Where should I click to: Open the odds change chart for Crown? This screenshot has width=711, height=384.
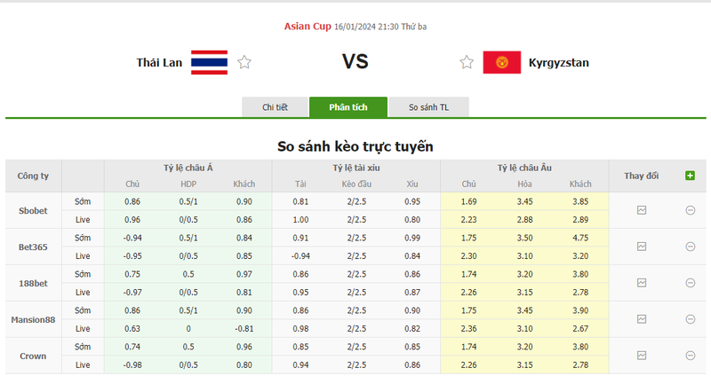[x=642, y=356]
